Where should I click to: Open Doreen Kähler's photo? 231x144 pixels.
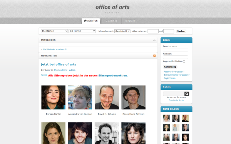click(x=54, y=98)
